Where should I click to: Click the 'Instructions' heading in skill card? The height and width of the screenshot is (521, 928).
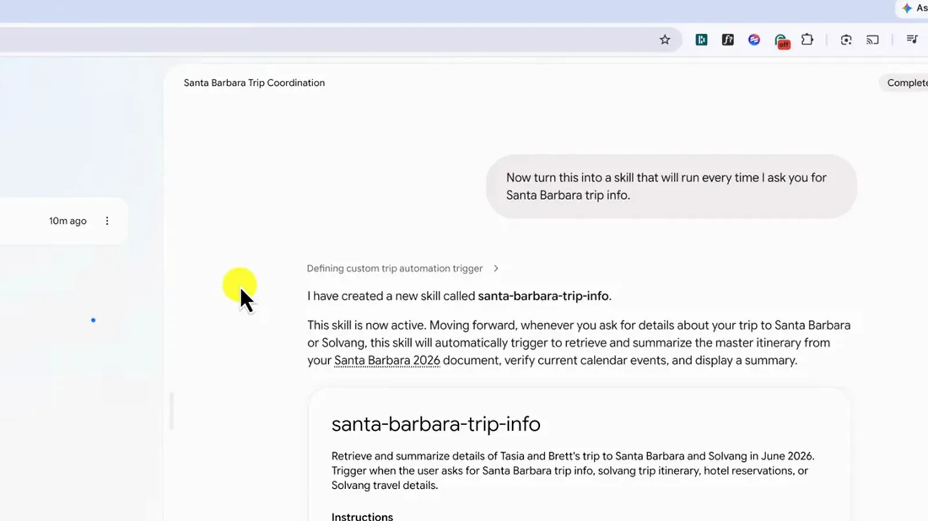point(362,516)
